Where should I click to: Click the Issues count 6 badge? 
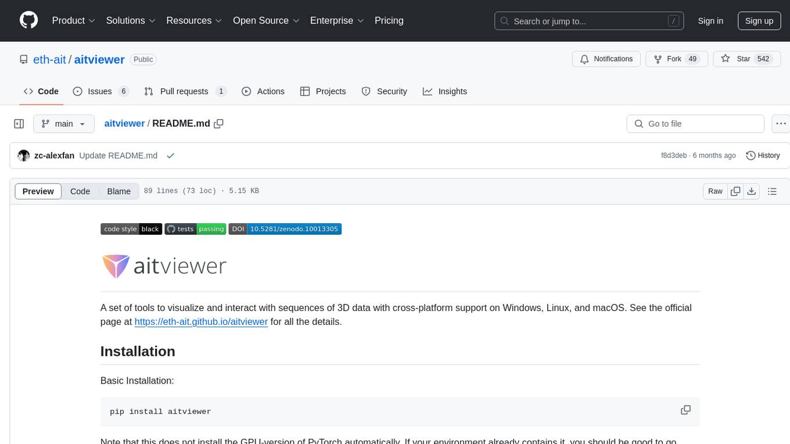click(123, 91)
